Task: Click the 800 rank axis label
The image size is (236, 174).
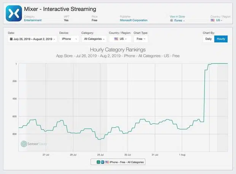Action: coord(14,134)
